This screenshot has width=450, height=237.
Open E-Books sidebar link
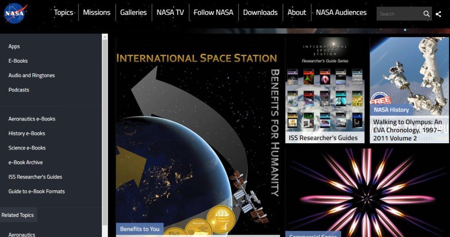18,61
